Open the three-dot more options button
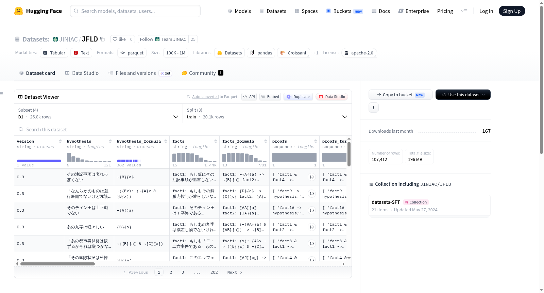 click(x=374, y=108)
